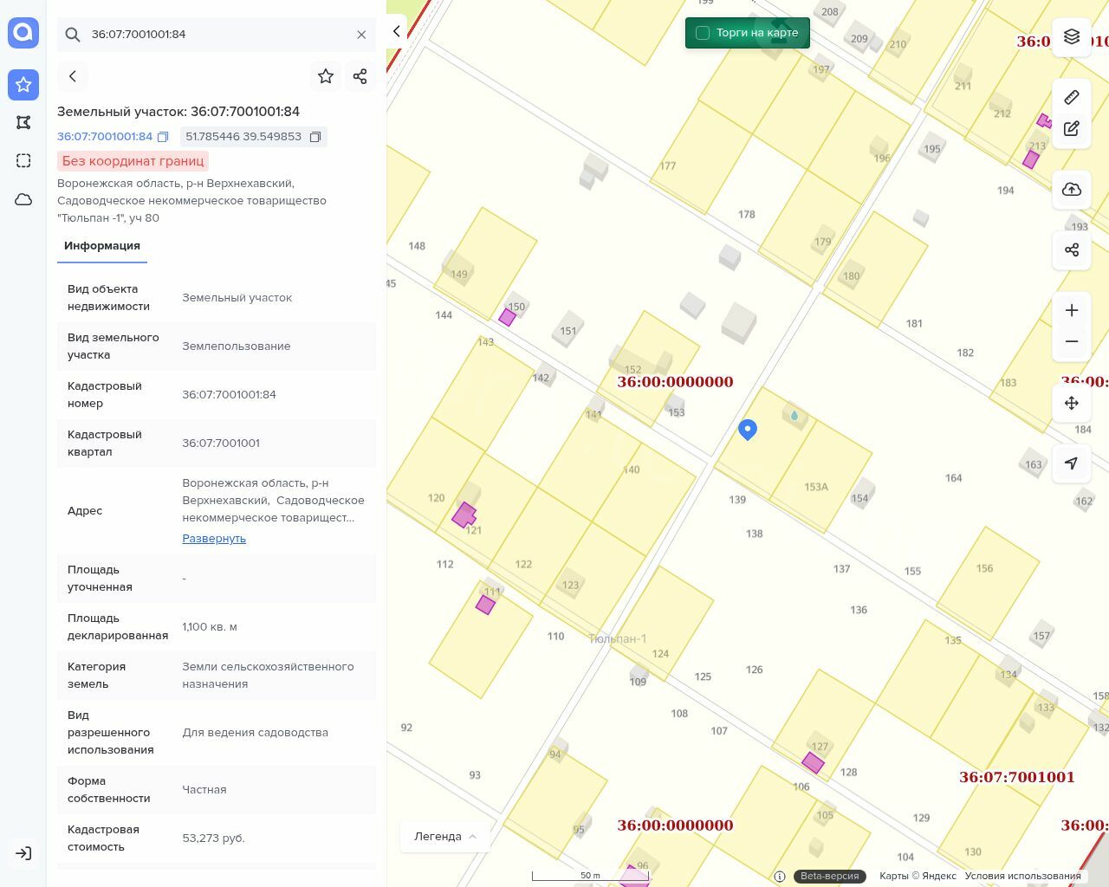Viewport: 1109px width, 887px height.
Task: Click the cloud upload icon on map
Action: [1072, 190]
